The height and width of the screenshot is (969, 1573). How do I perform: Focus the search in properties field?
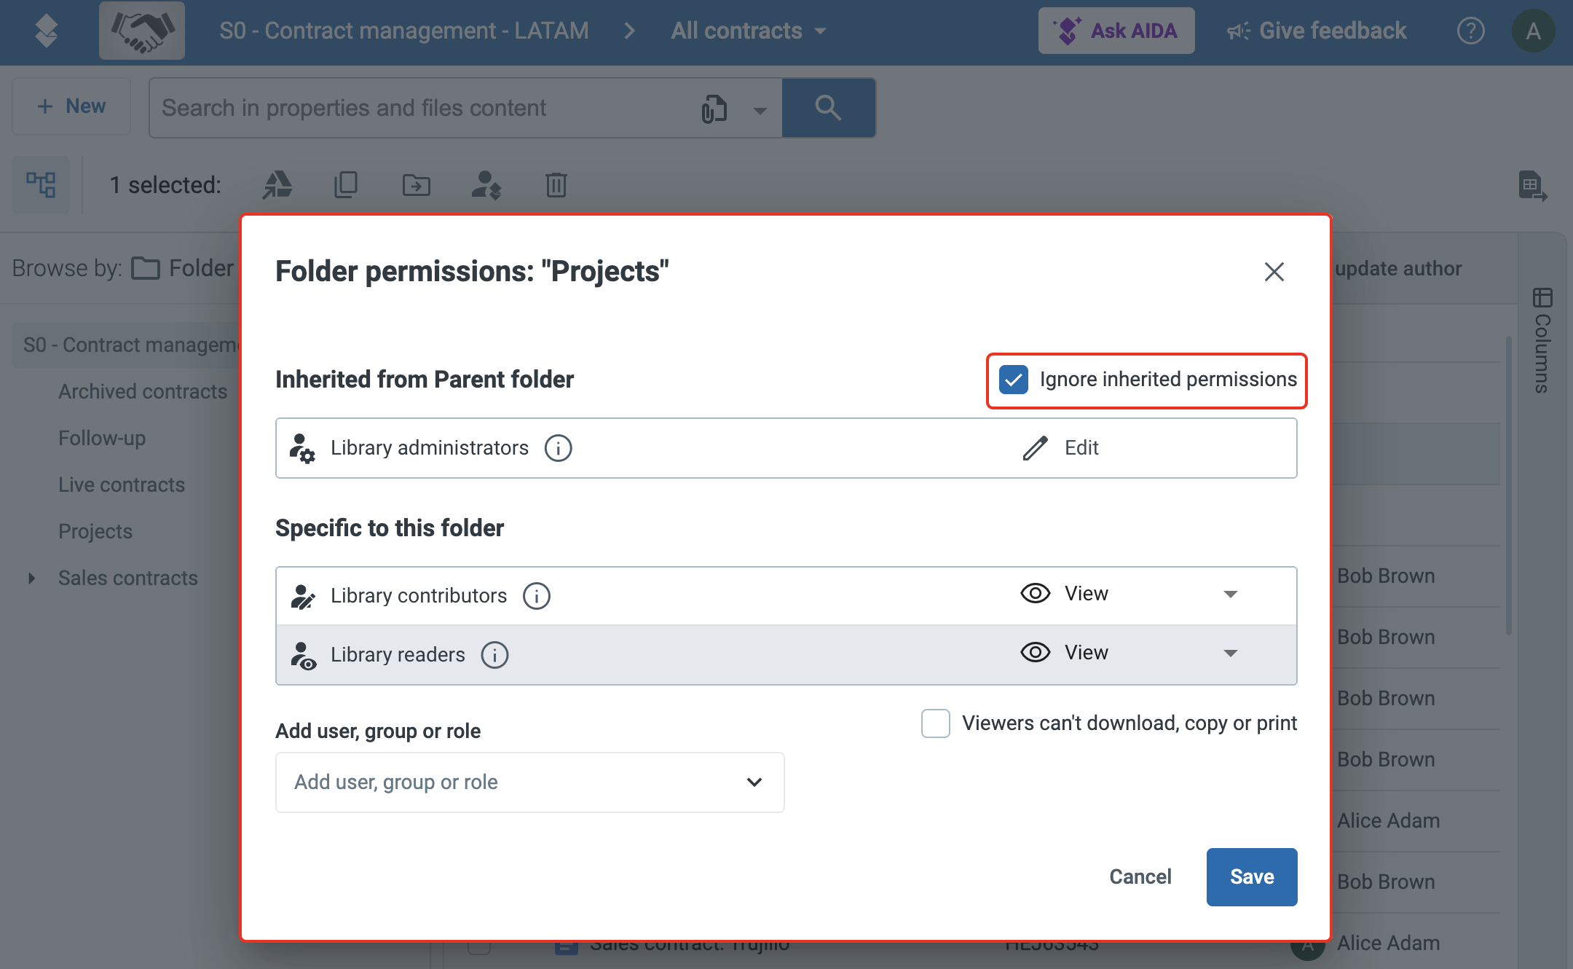point(422,108)
